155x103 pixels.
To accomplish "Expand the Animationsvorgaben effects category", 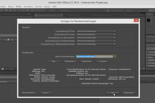I will pyautogui.click(x=147, y=52).
